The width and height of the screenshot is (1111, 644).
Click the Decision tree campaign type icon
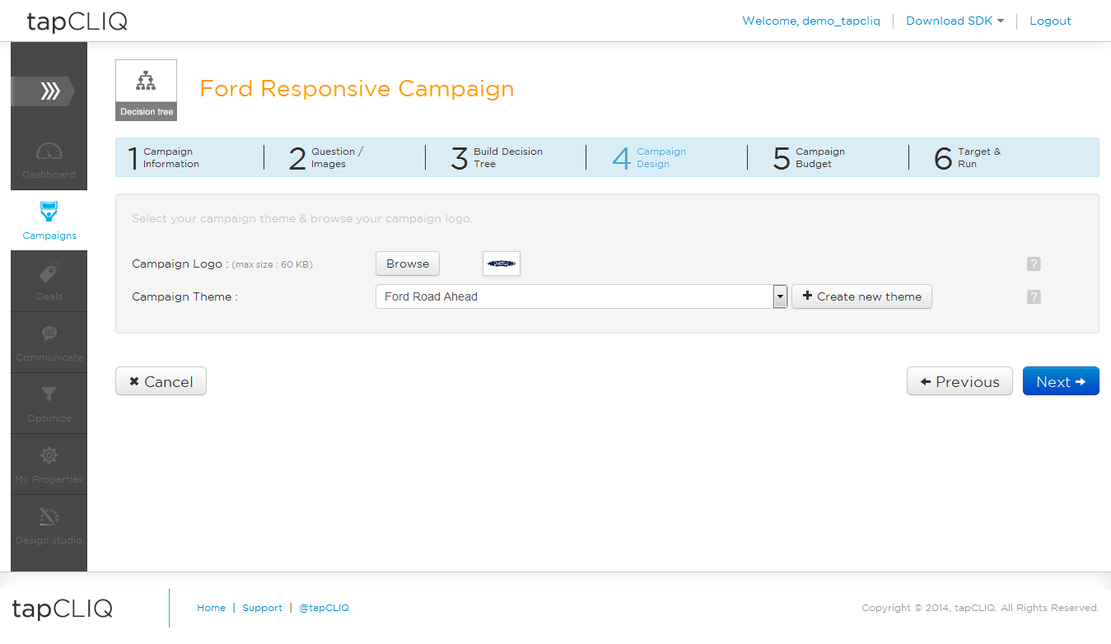tap(146, 90)
